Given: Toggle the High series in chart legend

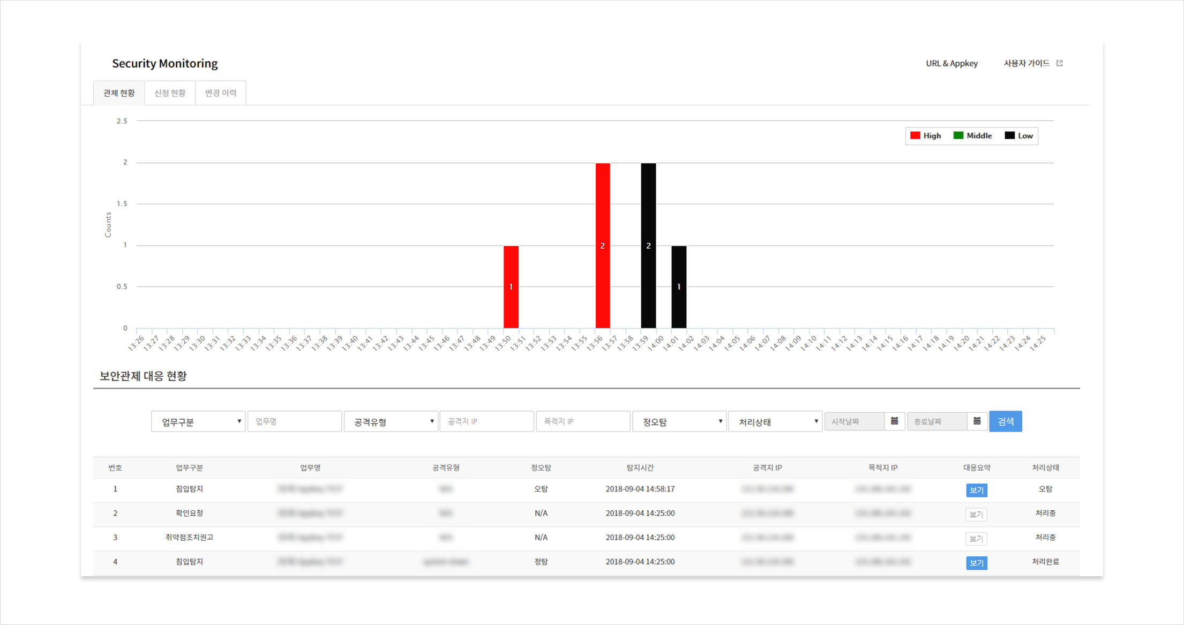Looking at the screenshot, I should (x=926, y=136).
